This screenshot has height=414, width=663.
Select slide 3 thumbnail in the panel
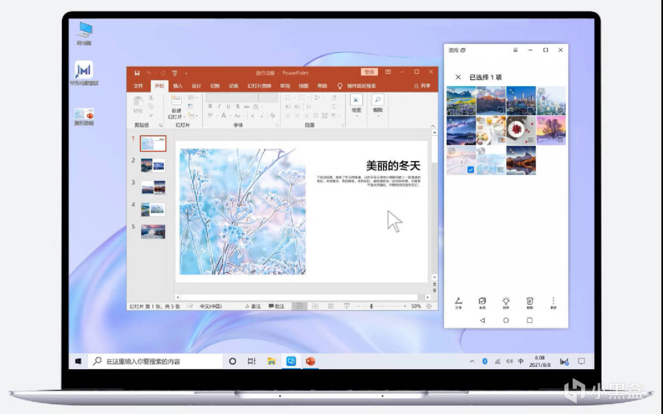(153, 187)
